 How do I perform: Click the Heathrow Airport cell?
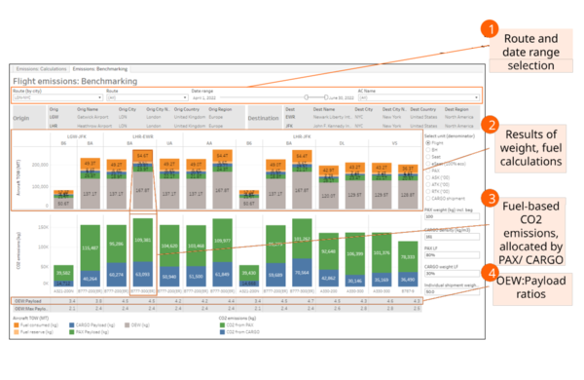tap(94, 126)
